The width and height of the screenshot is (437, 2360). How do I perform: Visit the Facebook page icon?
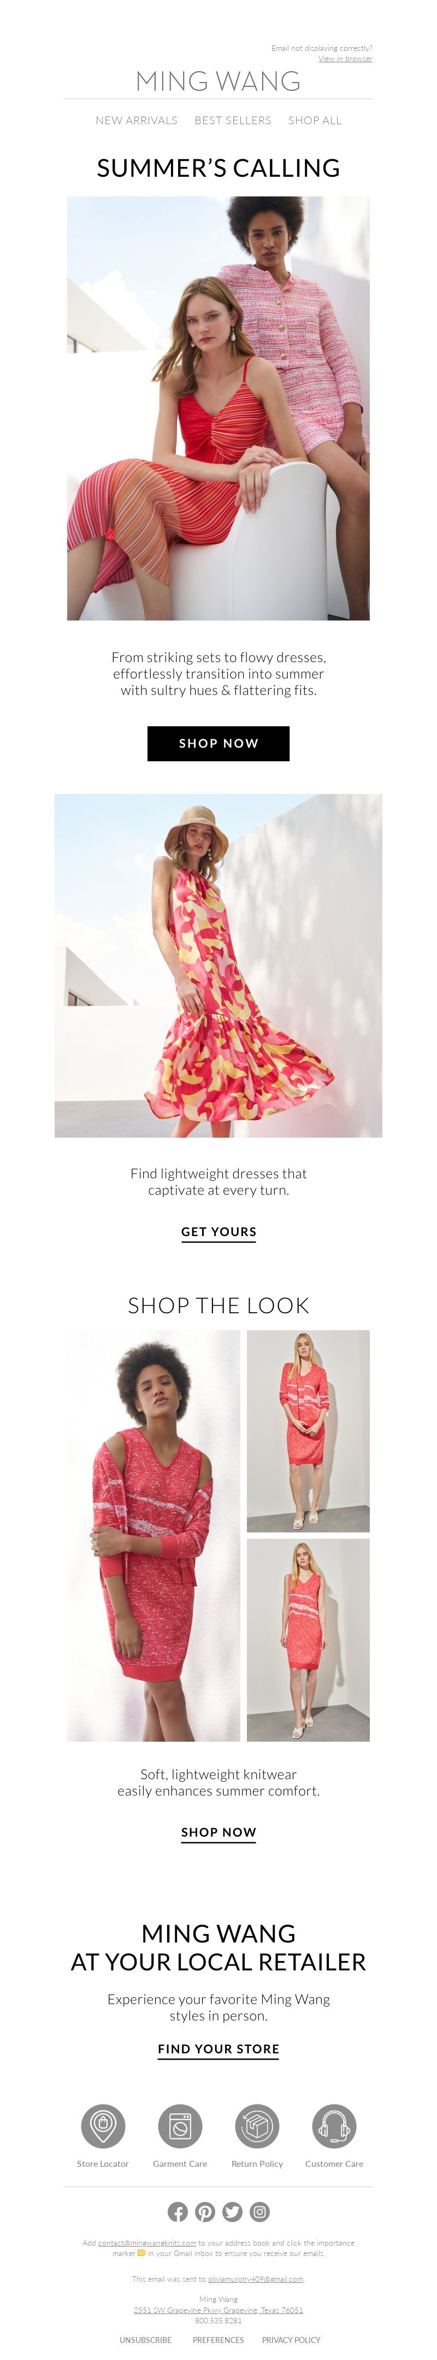[x=178, y=2212]
